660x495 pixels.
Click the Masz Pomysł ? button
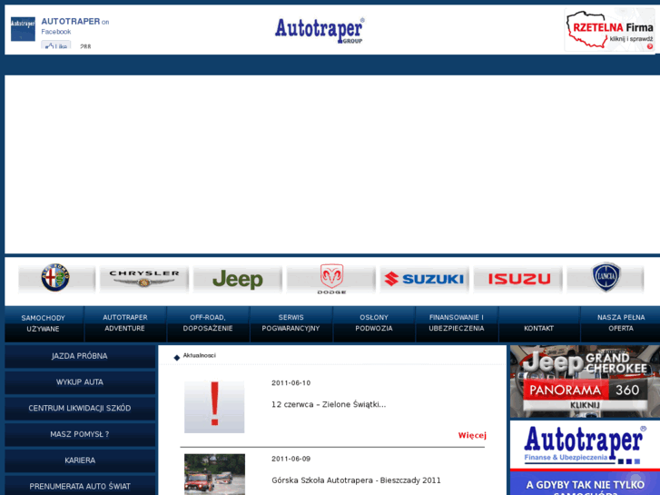click(80, 435)
